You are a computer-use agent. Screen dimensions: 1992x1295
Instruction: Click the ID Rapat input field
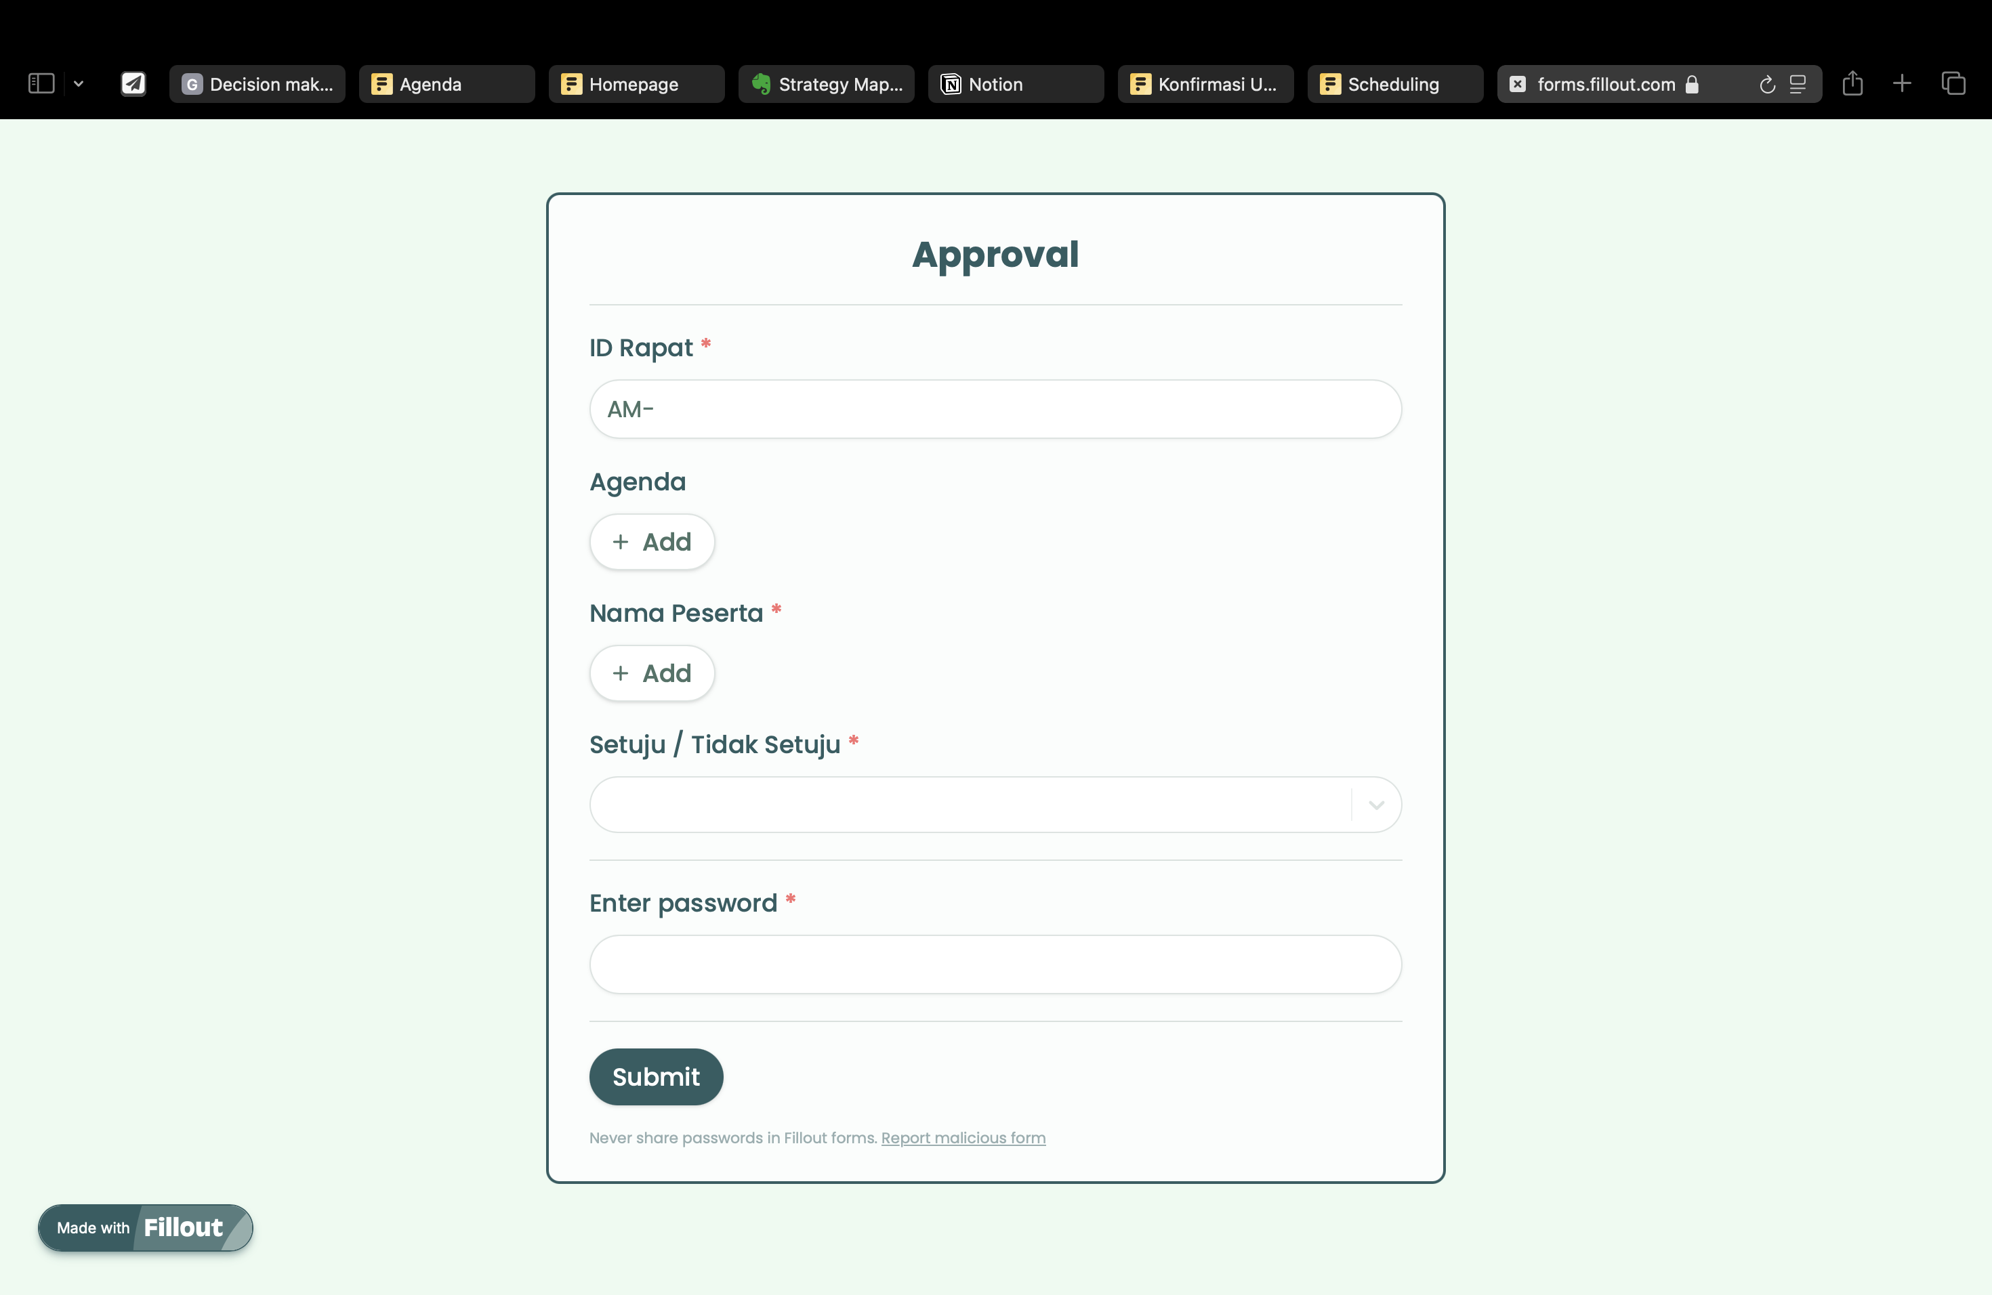click(x=995, y=409)
